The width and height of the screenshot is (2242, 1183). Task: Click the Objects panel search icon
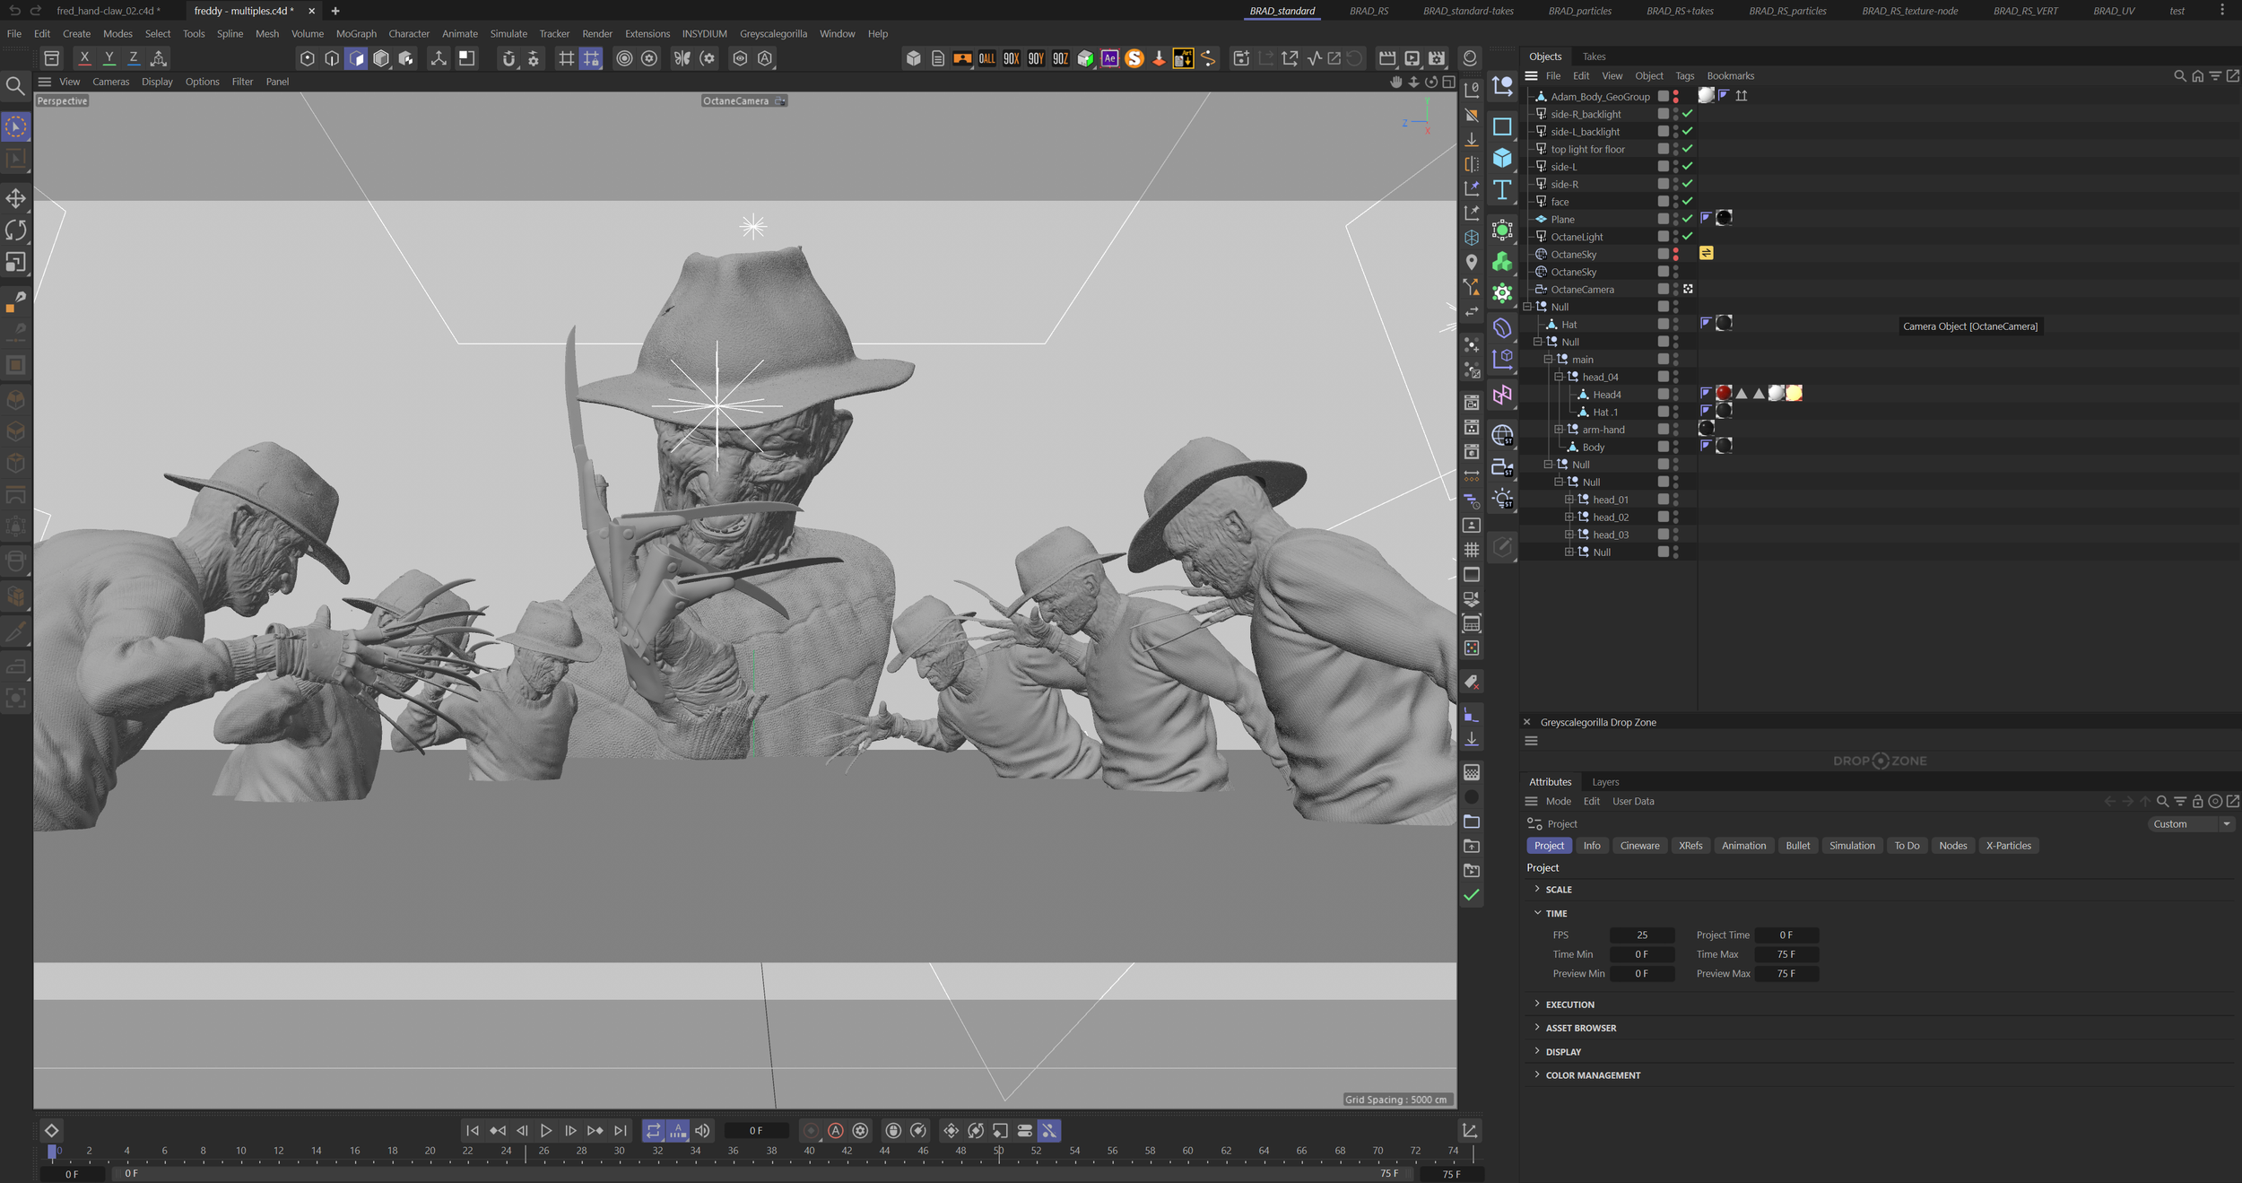click(x=2179, y=76)
